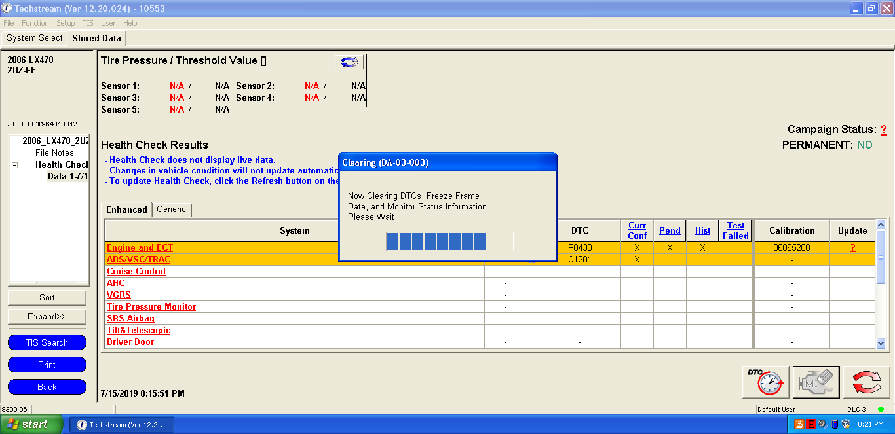
Task: Click the TIS Search button
Action: (x=47, y=342)
